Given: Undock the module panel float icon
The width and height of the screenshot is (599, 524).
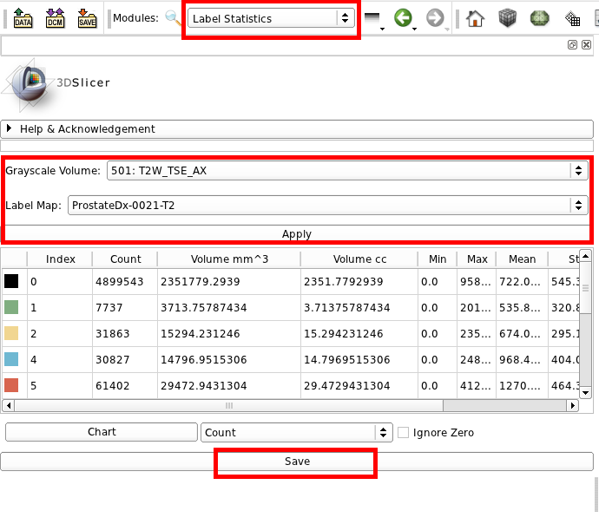Looking at the screenshot, I should click(572, 44).
